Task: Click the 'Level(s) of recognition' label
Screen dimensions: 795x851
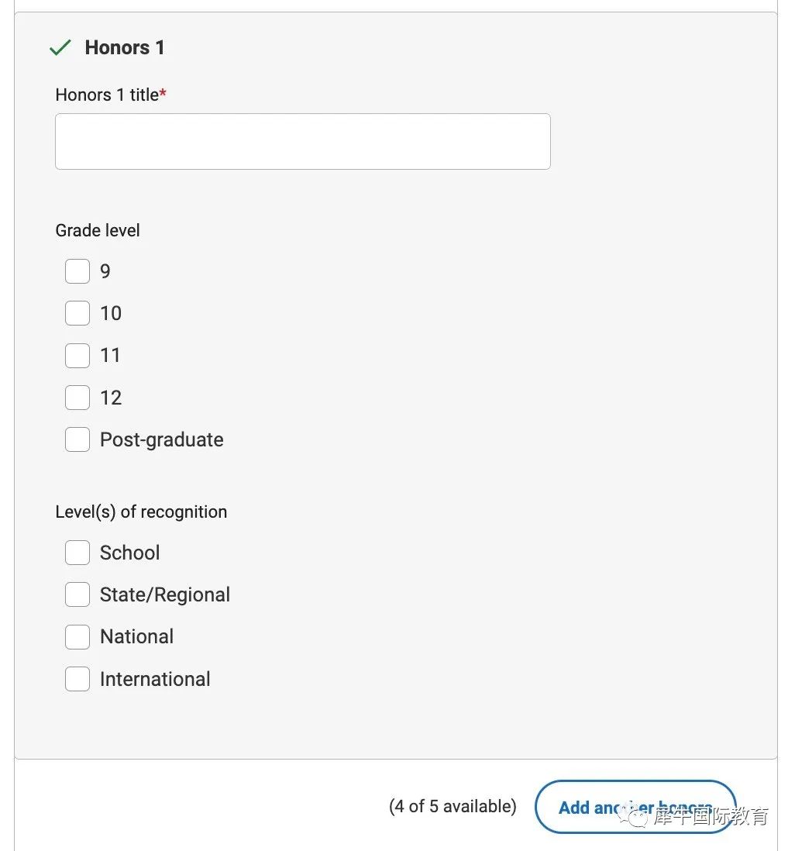Action: tap(141, 512)
